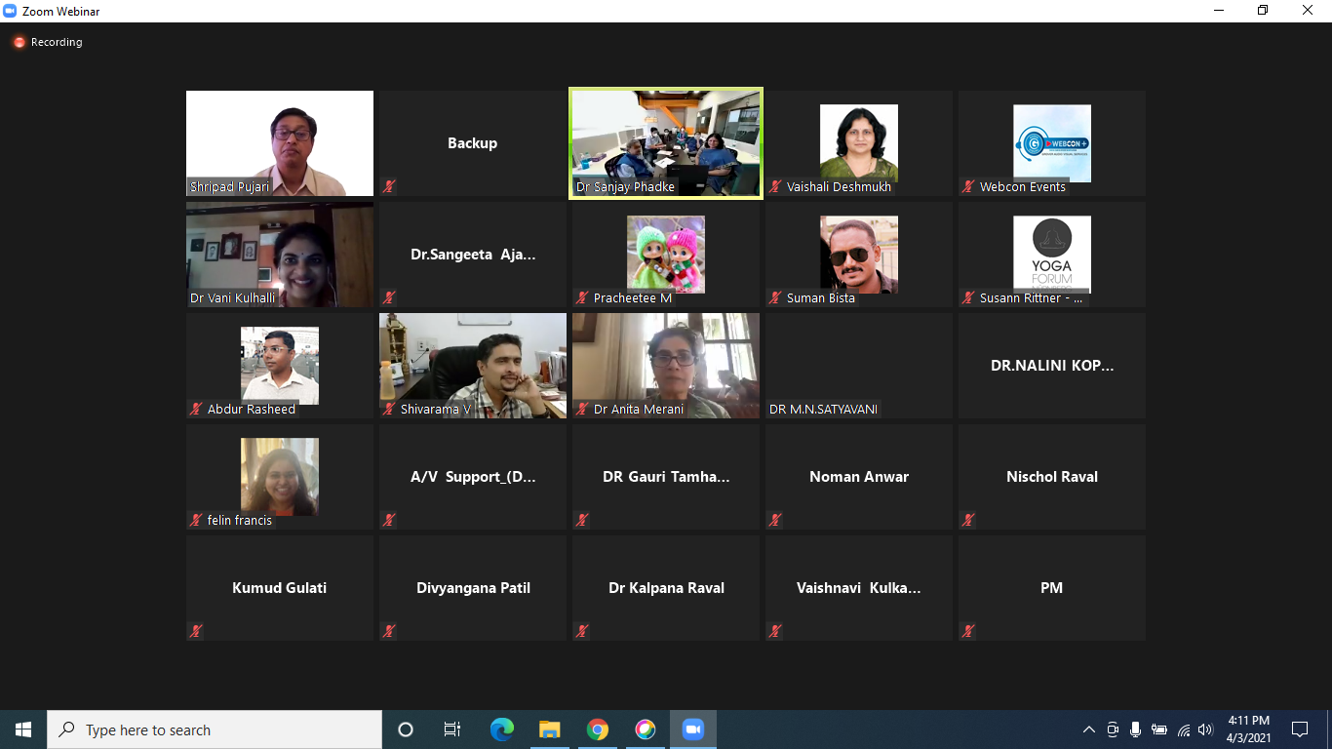The image size is (1332, 749).
Task: Click muted mic icon on Backup tile
Action: [389, 186]
